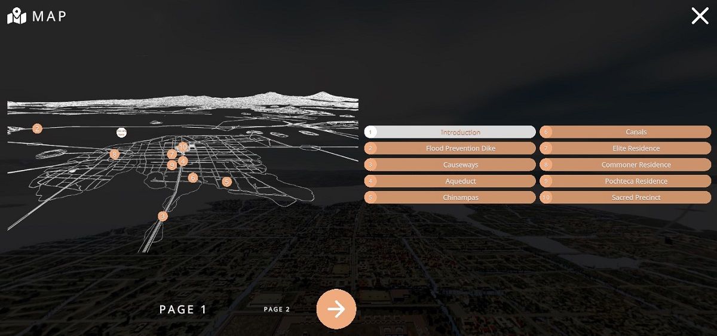The width and height of the screenshot is (717, 336).
Task: Open the Commoner Residence entry
Action: tap(626, 165)
